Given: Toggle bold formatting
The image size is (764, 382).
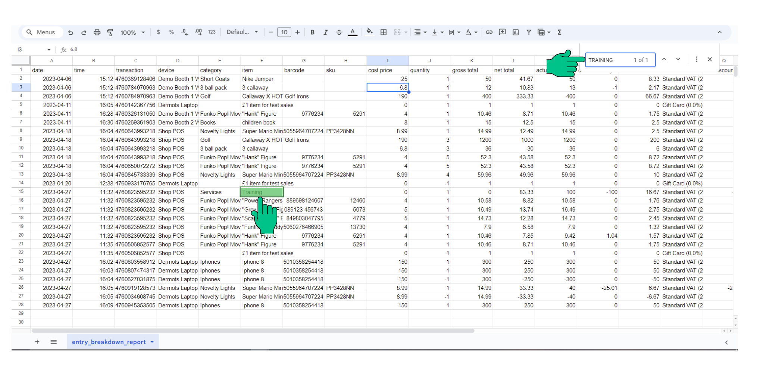Looking at the screenshot, I should [x=313, y=32].
